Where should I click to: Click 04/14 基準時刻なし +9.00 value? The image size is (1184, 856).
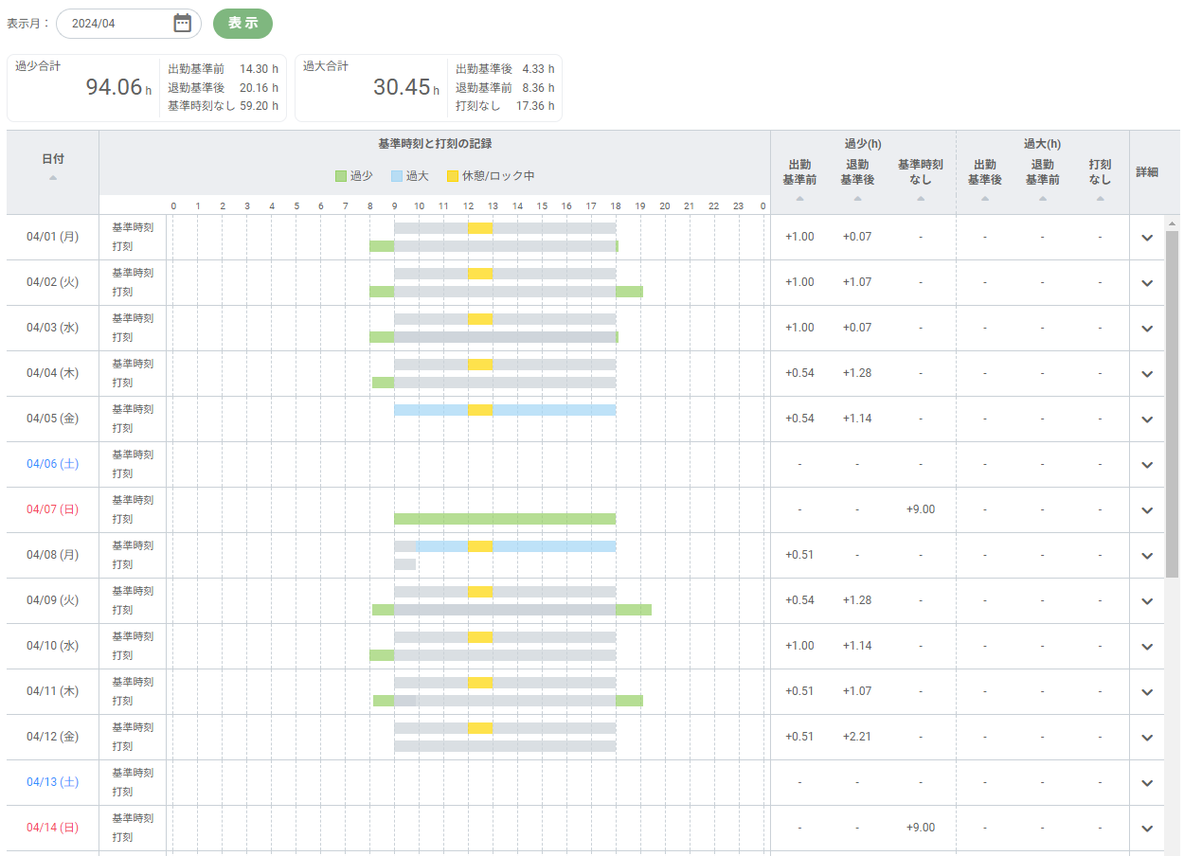(920, 828)
